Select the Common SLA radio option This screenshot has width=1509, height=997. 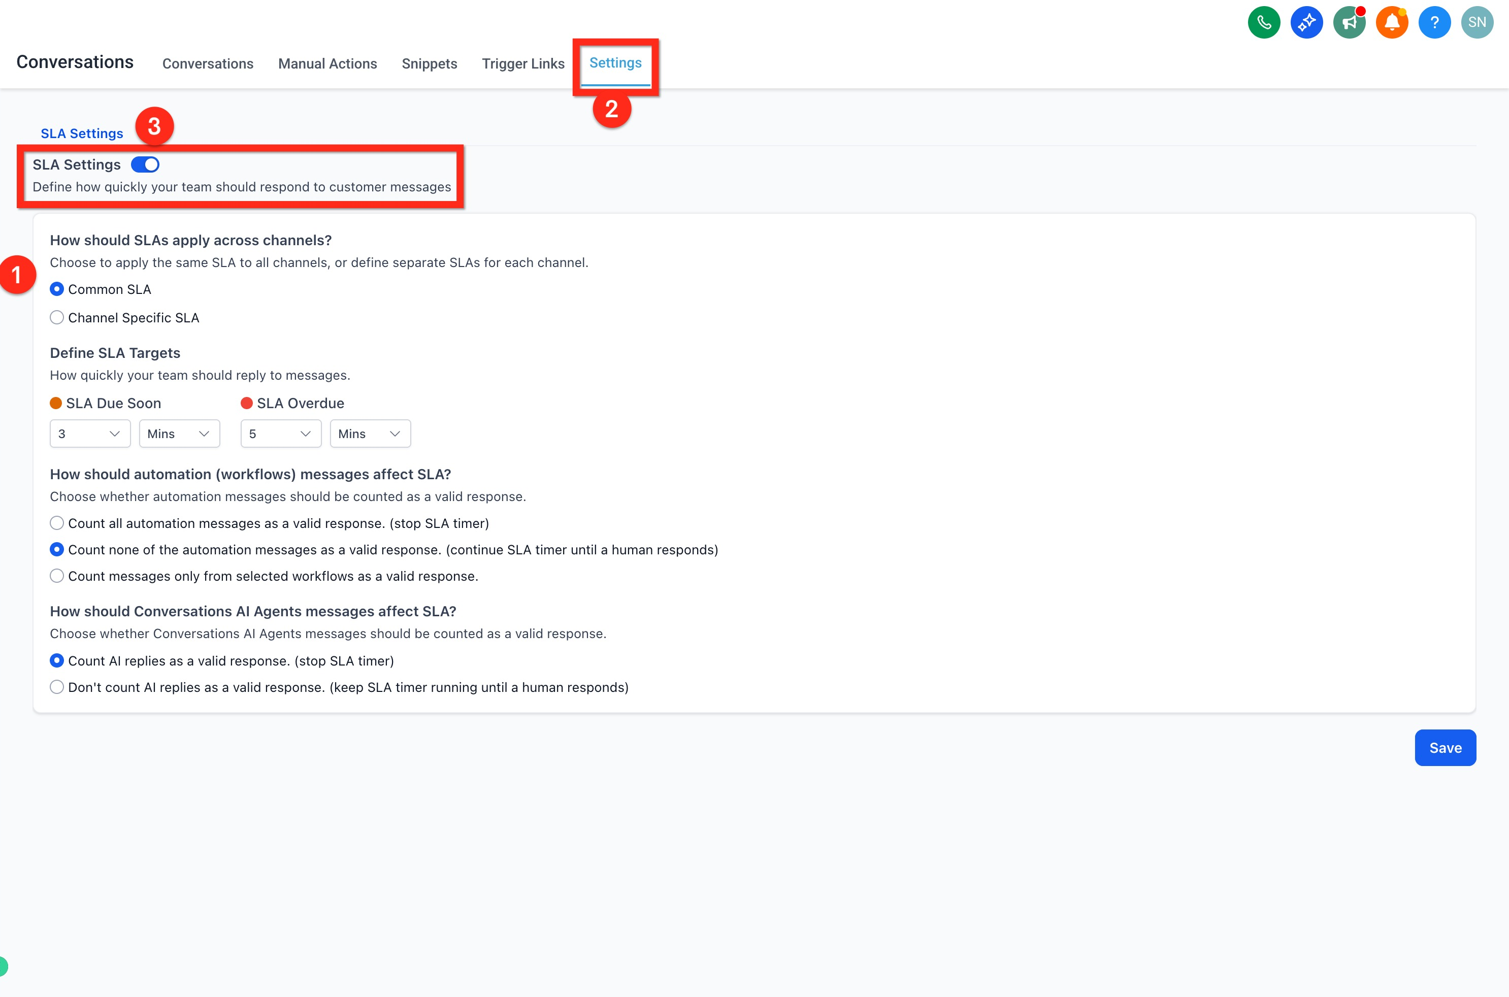[x=56, y=289]
